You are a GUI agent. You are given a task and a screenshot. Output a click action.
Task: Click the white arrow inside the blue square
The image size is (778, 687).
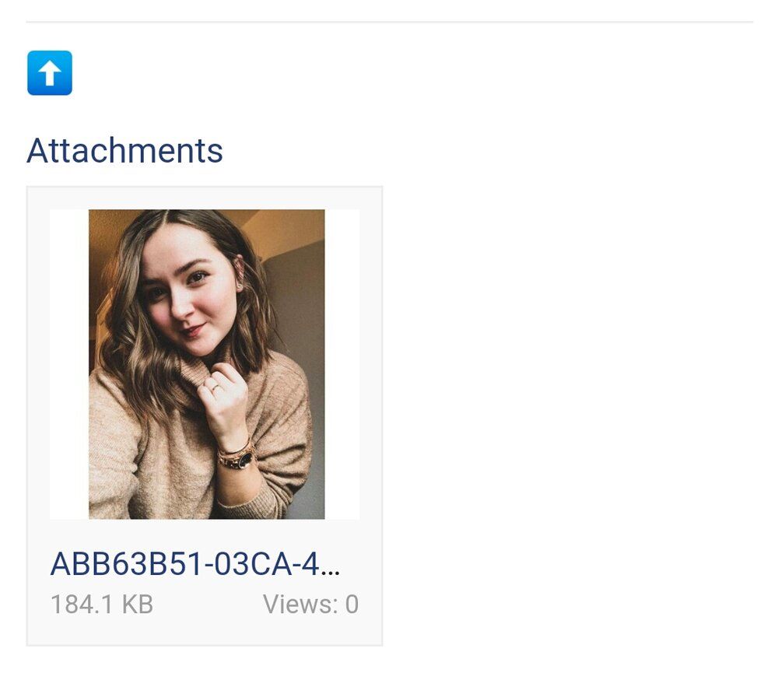coord(50,73)
